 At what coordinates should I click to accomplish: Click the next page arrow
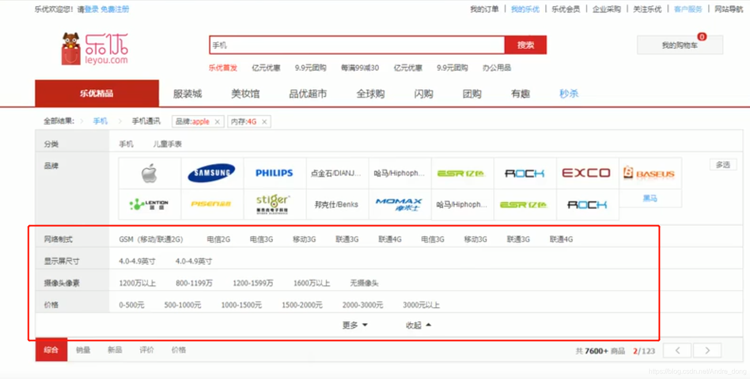tap(708, 350)
